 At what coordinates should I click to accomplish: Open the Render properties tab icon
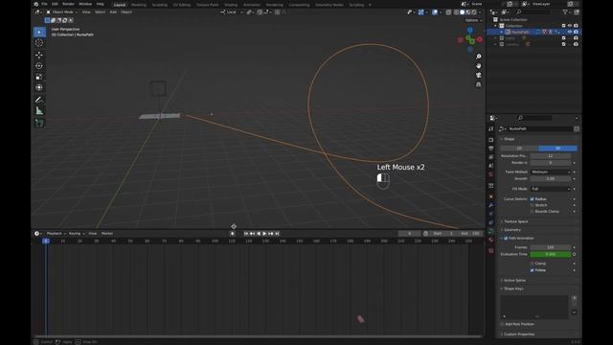pos(491,140)
